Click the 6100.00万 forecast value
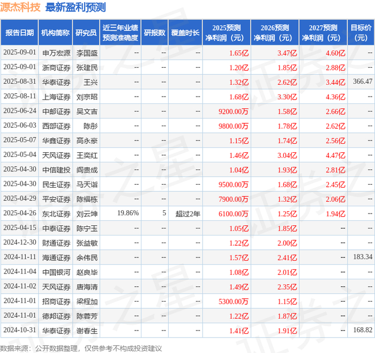 pyautogui.click(x=234, y=214)
